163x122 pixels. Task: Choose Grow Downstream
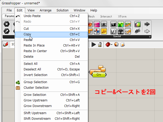tap(51, 106)
